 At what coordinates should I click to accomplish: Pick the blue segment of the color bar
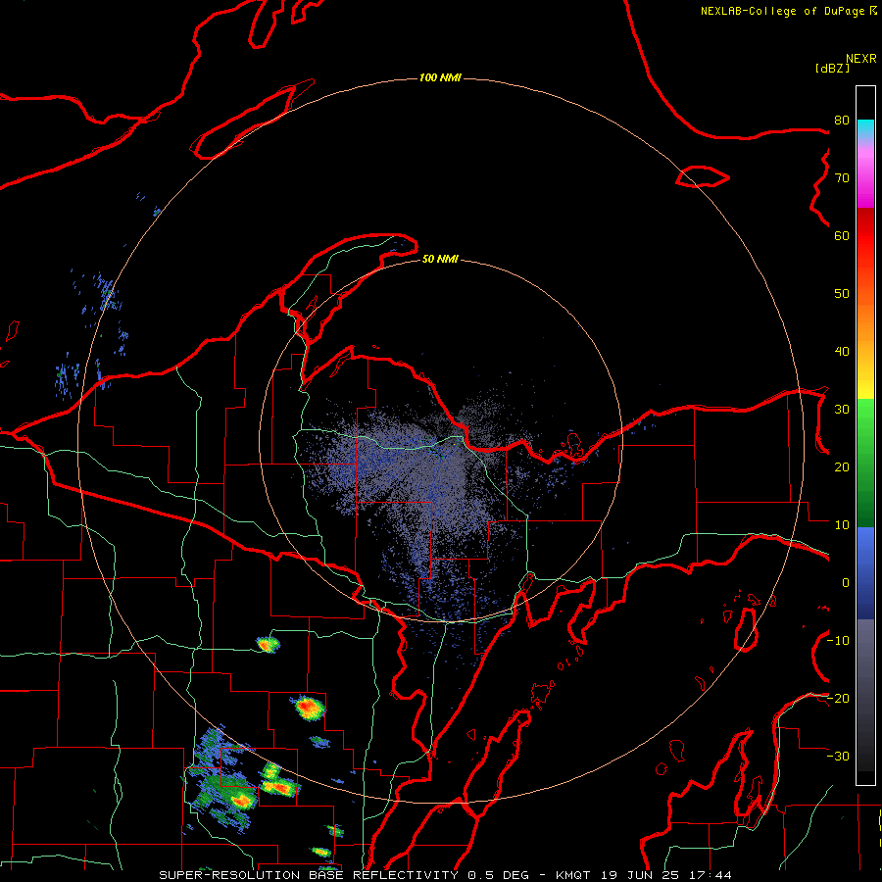[865, 573]
